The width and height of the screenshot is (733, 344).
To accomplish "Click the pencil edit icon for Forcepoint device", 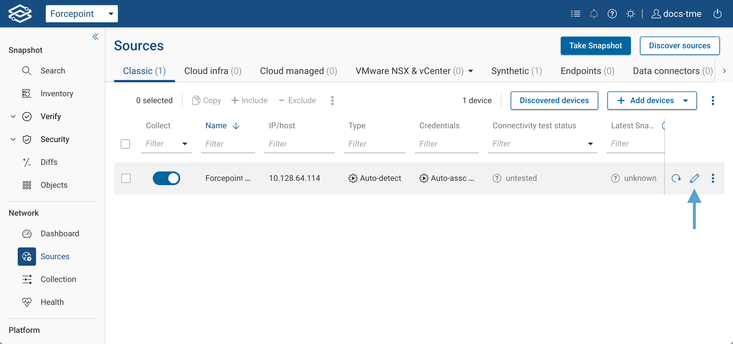I will pyautogui.click(x=694, y=178).
